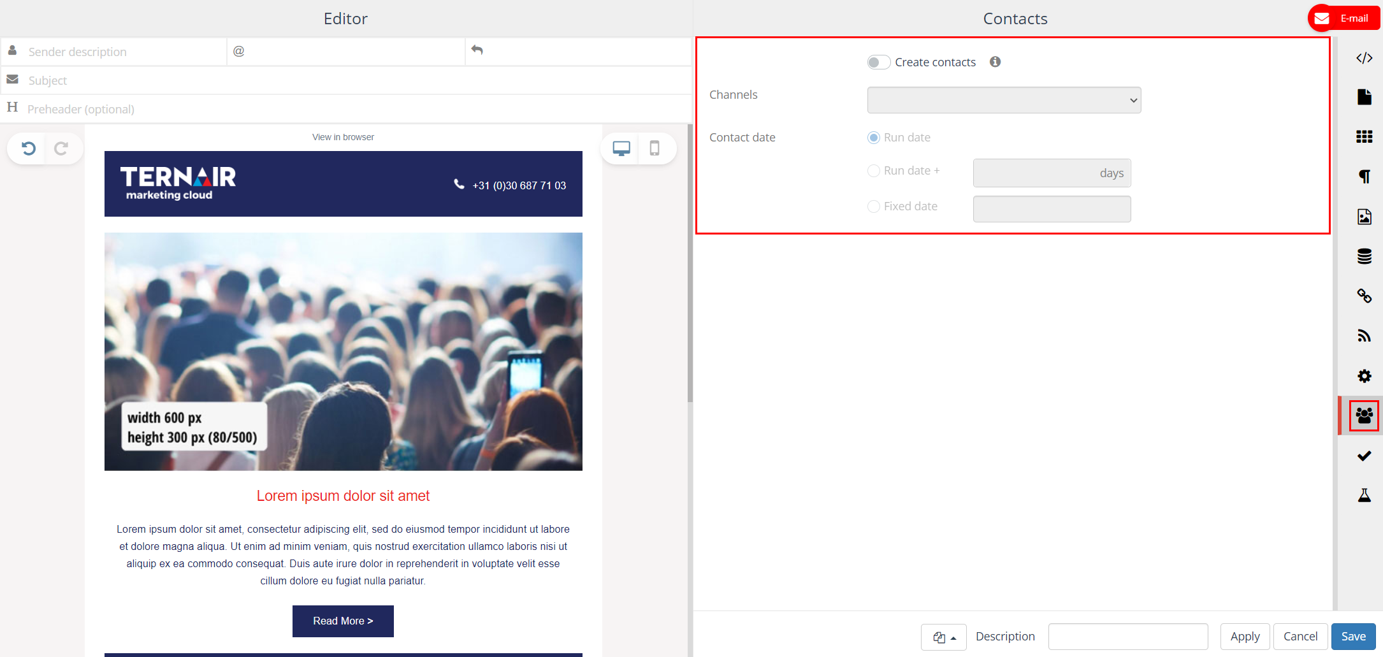Switch to mobile preview
Image resolution: width=1383 pixels, height=657 pixels.
click(654, 148)
